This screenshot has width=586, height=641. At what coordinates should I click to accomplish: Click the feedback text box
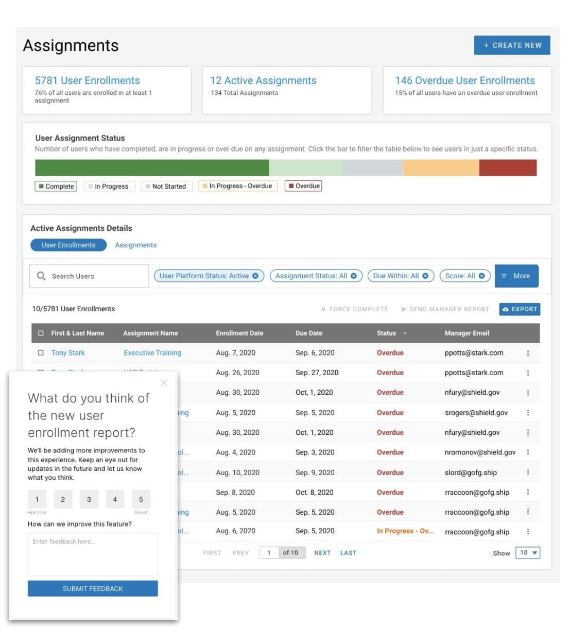[x=93, y=554]
